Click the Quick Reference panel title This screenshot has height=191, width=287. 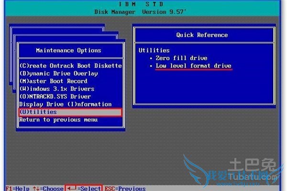(x=202, y=35)
